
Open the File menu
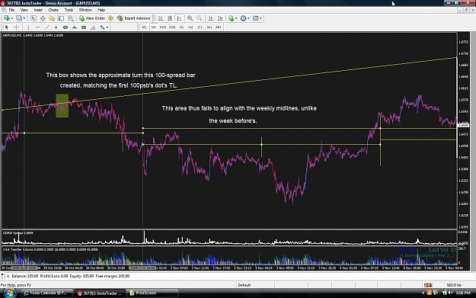[11, 10]
